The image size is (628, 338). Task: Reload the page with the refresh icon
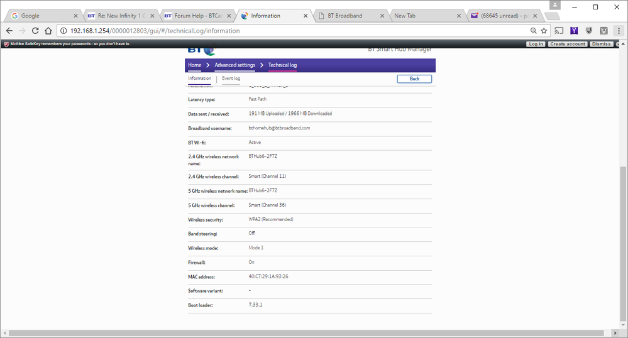pos(35,31)
